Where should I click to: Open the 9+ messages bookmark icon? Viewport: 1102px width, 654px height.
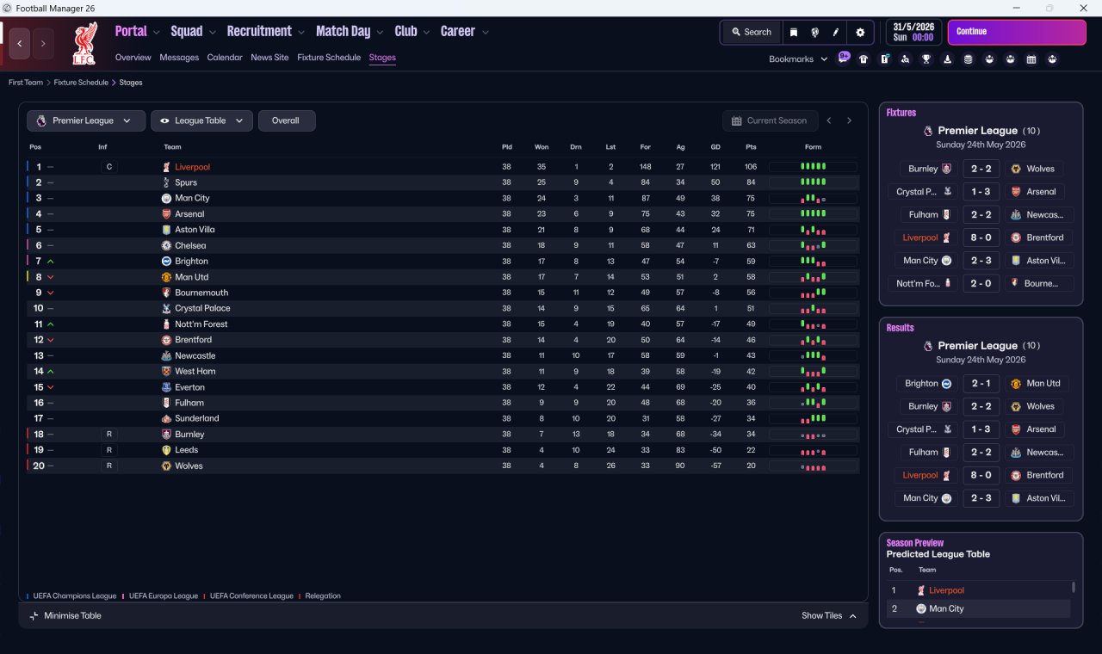[x=844, y=58]
